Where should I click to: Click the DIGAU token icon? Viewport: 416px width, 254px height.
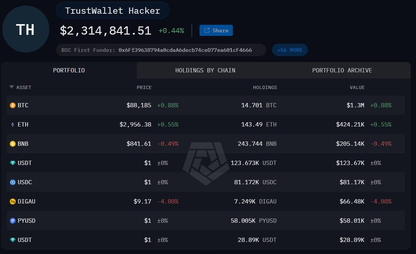click(x=12, y=201)
